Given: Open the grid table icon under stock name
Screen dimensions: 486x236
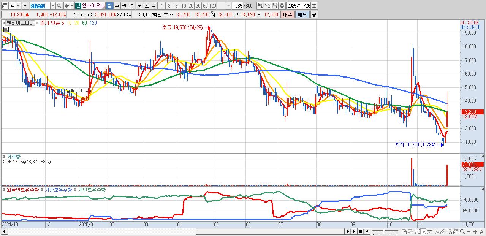Looking at the screenshot, I should 6,29.
